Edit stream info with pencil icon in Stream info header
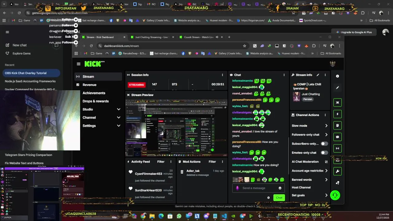Screen dimensions: 393x221 tap(318, 75)
